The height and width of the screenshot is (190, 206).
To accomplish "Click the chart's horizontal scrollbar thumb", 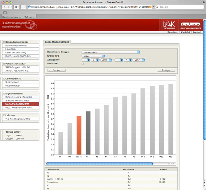I will tap(100, 164).
